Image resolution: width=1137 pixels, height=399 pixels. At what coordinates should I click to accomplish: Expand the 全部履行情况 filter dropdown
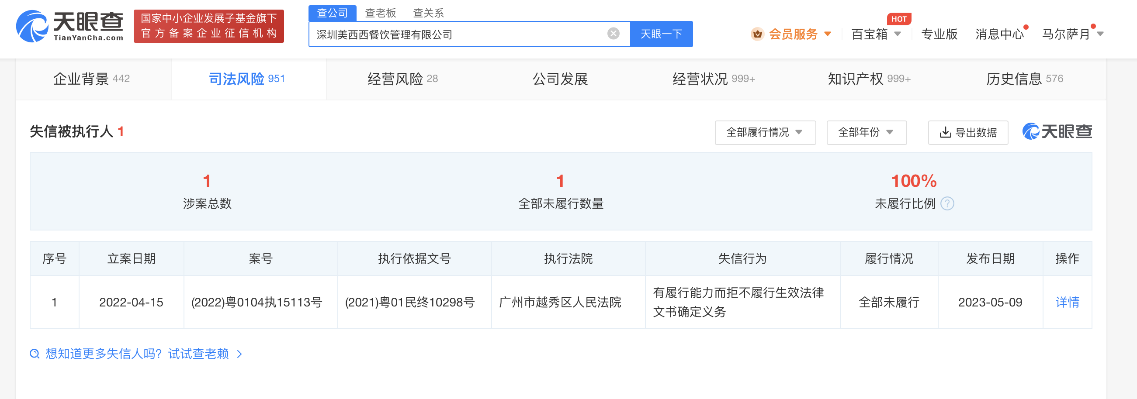[x=765, y=132]
